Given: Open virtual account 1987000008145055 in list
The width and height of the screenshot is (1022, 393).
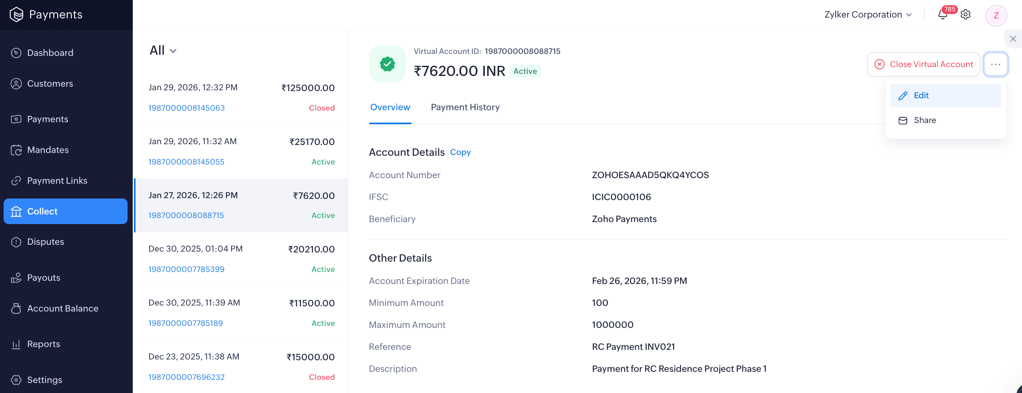Looking at the screenshot, I should tap(186, 162).
